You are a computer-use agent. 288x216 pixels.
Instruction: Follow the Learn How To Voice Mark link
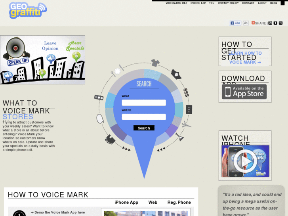245,58
